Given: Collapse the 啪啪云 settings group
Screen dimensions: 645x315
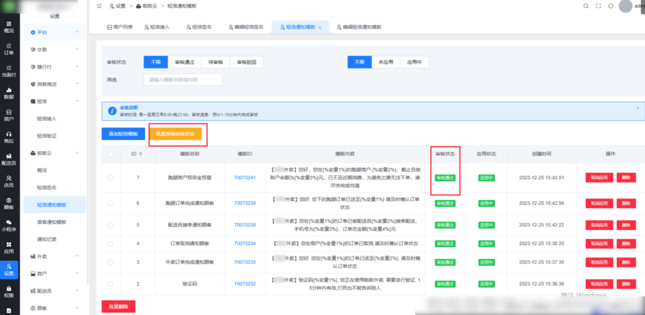Looking at the screenshot, I should click(54, 153).
